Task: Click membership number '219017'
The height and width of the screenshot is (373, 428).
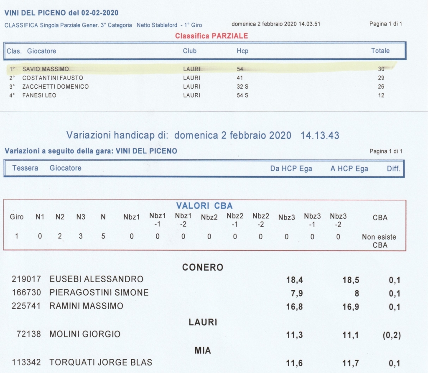Action: 26,279
